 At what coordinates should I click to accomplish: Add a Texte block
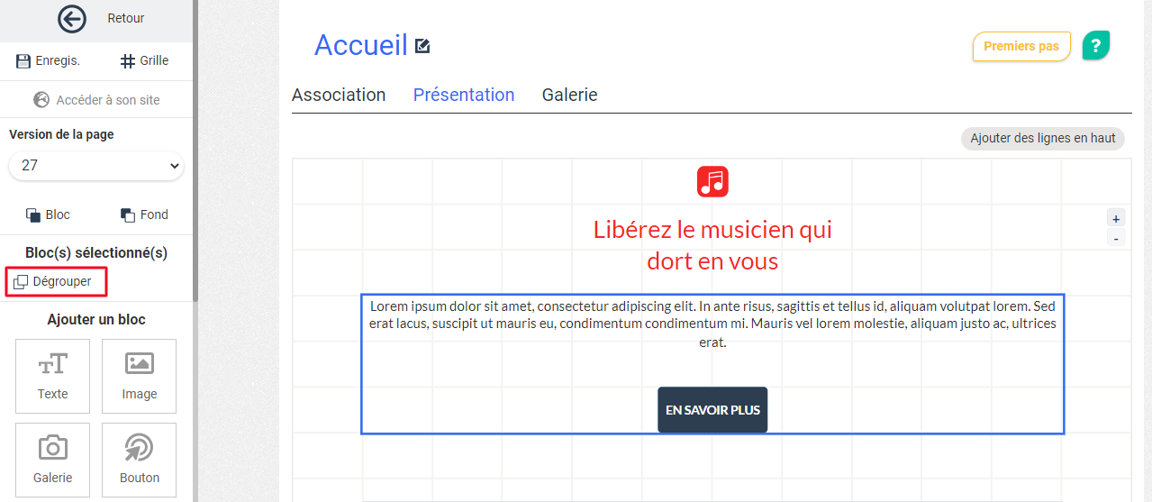coord(53,376)
